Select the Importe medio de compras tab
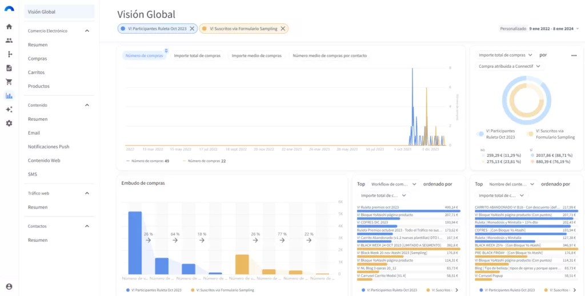585x296 pixels. coord(257,56)
